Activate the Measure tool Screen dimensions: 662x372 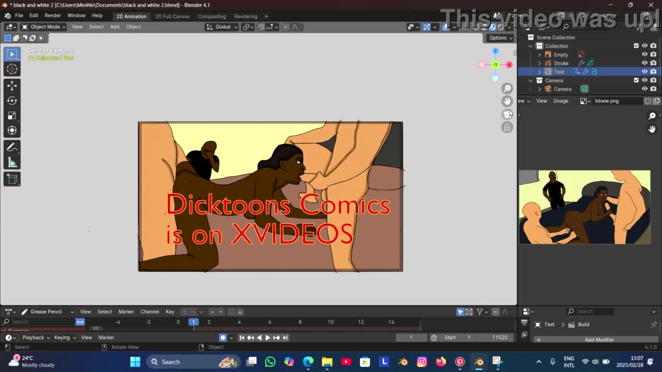(x=12, y=163)
